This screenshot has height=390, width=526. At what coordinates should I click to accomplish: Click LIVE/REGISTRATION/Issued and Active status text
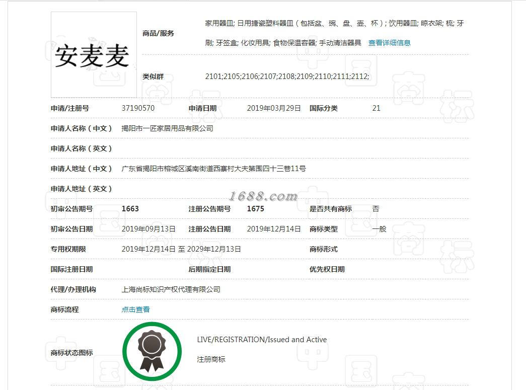(x=262, y=340)
